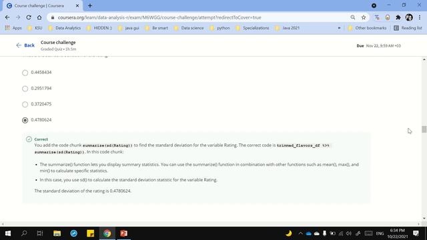
Task: Open the Extensions puzzle icon
Action: (x=398, y=17)
